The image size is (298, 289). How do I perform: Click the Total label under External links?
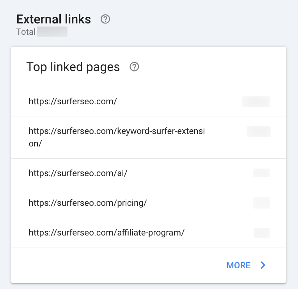coord(26,32)
